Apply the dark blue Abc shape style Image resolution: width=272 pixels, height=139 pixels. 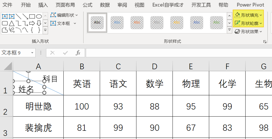197,22
